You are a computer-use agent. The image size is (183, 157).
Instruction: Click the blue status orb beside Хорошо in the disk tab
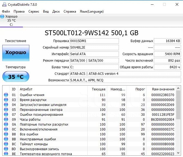point(2,16)
